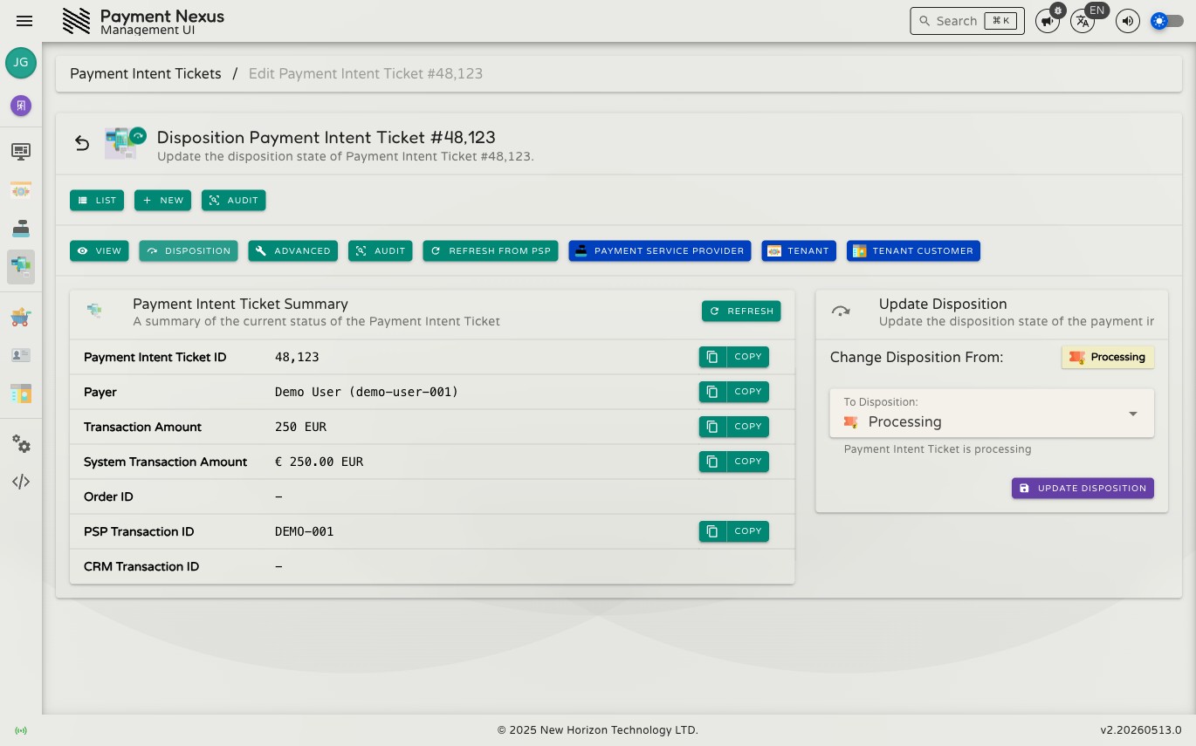Open the hamburger navigation menu
The image size is (1196, 746).
point(24,21)
